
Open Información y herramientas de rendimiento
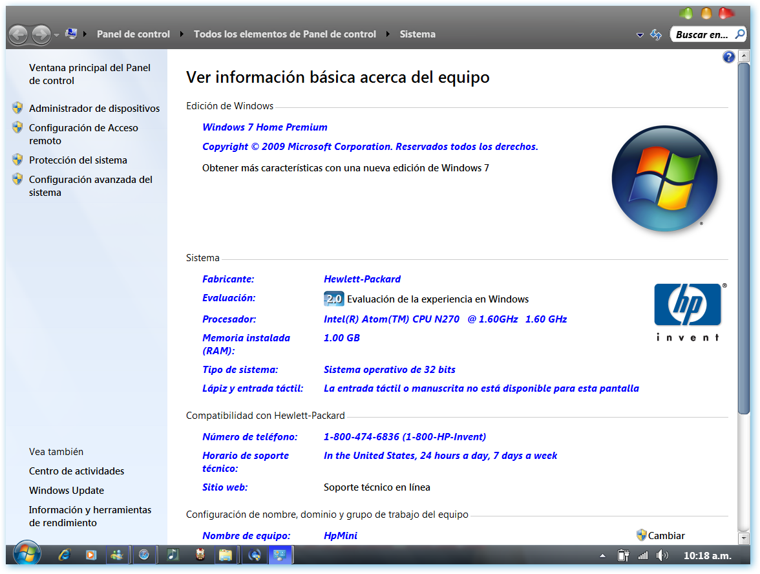90,516
